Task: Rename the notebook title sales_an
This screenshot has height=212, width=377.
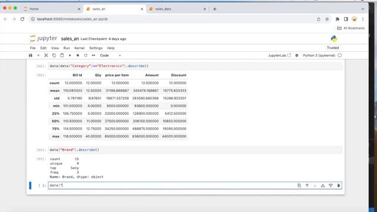Action: (70, 39)
